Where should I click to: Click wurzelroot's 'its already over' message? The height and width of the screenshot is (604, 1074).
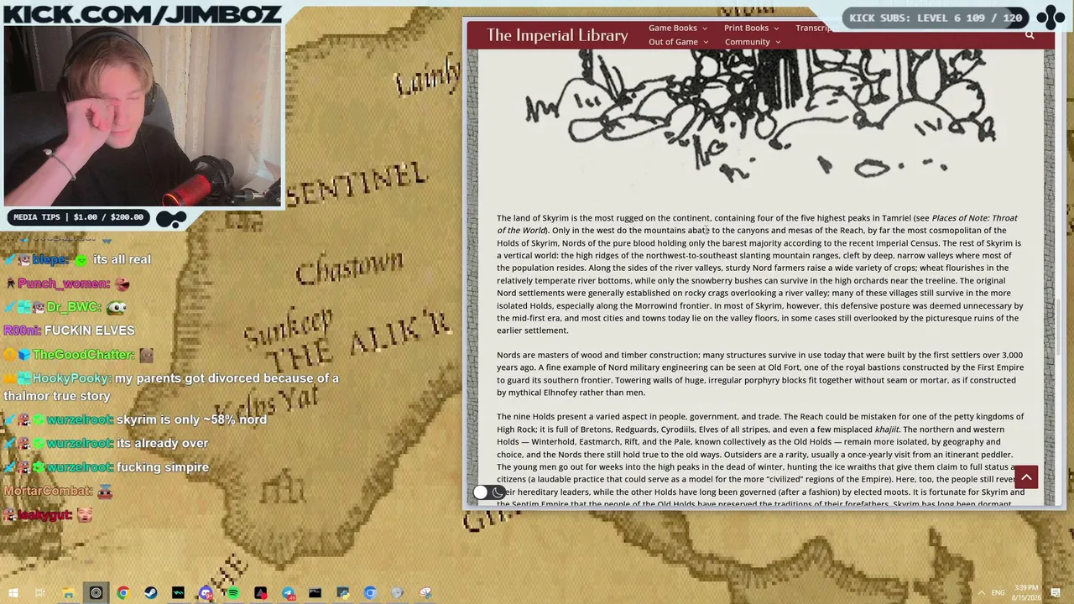click(x=162, y=443)
